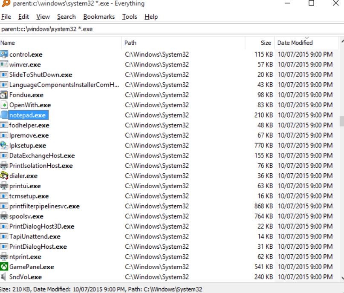Click the winver.exe file icon
Image resolution: width=344 pixels, height=293 pixels.
click(4, 64)
